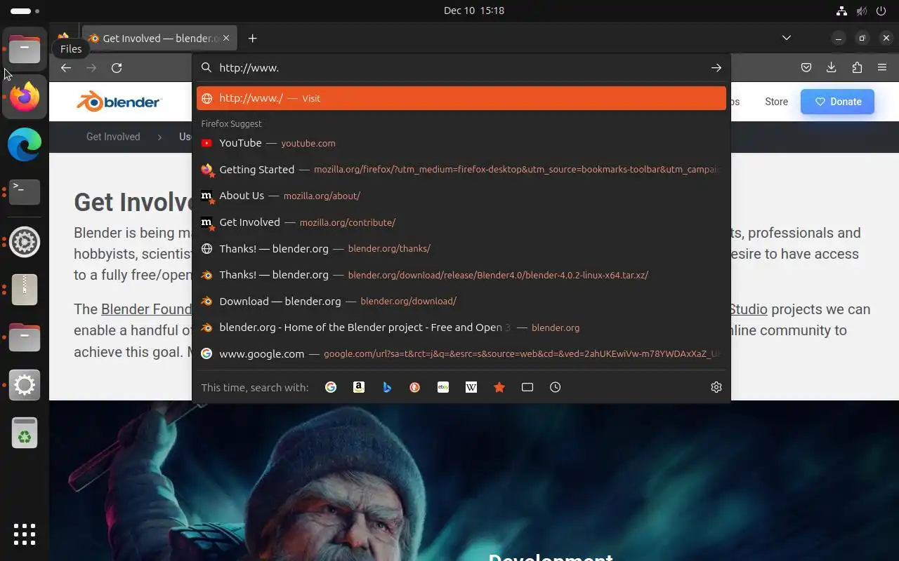This screenshot has width=899, height=561.
Task: Choose the Download — blender.org suggestion
Action: tap(461, 302)
